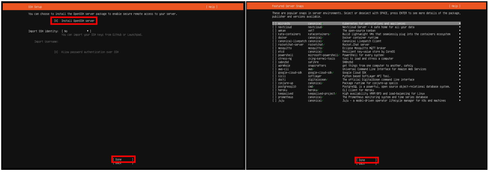Viewport: 489px width, 172px height.
Task: Click publisher name snapcrafters
Action: [317, 66]
